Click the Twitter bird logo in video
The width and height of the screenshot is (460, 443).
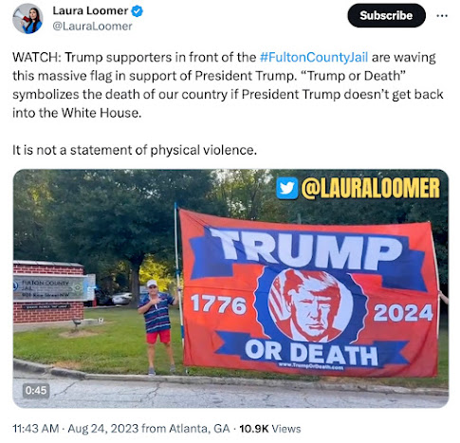click(x=287, y=188)
